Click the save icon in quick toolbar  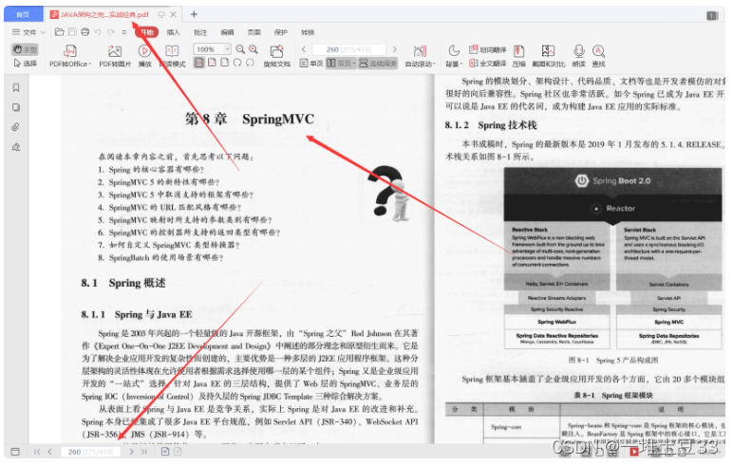coord(72,32)
